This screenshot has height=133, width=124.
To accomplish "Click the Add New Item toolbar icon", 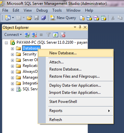I will click(x=19, y=18).
